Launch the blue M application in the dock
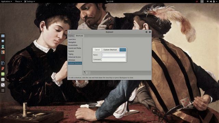 (3, 41)
